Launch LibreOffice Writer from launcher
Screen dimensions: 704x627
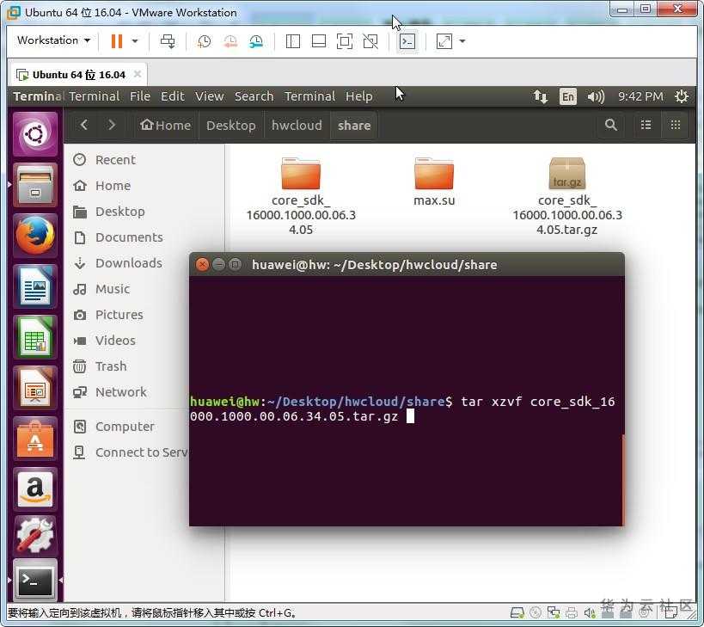(35, 286)
